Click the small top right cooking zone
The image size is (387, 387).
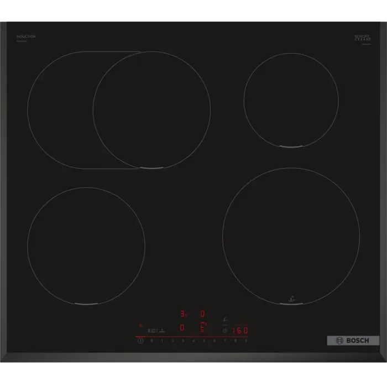tap(291, 100)
